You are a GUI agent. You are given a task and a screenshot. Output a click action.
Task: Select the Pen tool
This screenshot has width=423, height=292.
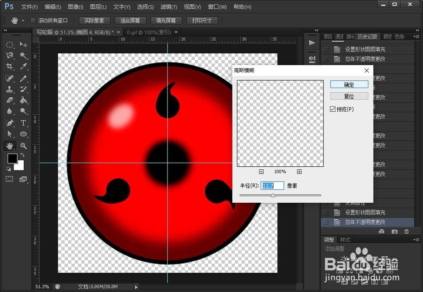[x=10, y=123]
